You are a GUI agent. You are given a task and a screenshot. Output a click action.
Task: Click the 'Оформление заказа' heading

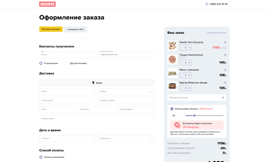tap(72, 18)
